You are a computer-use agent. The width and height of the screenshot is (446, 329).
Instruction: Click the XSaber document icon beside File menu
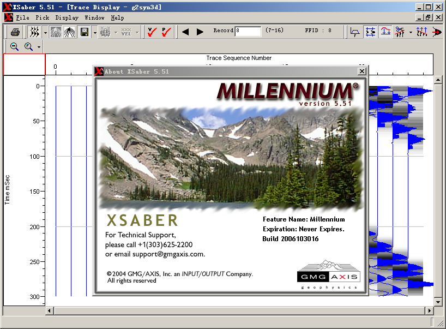(x=9, y=17)
